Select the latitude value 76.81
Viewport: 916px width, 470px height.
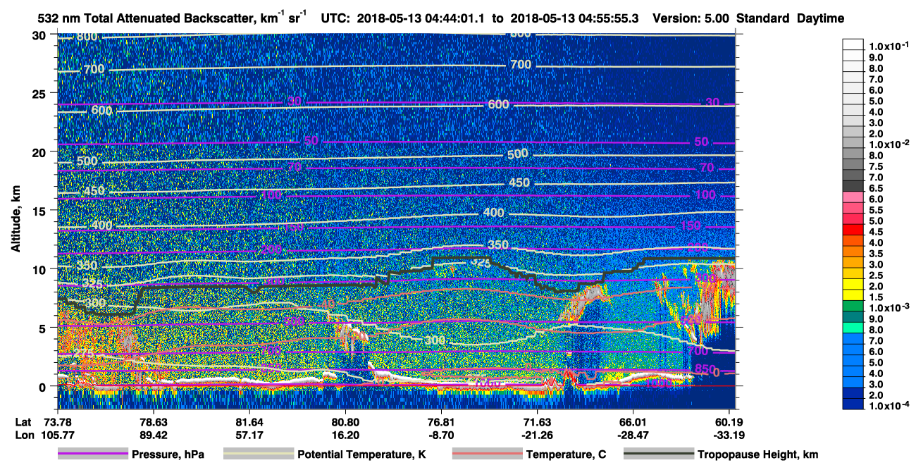click(x=441, y=422)
